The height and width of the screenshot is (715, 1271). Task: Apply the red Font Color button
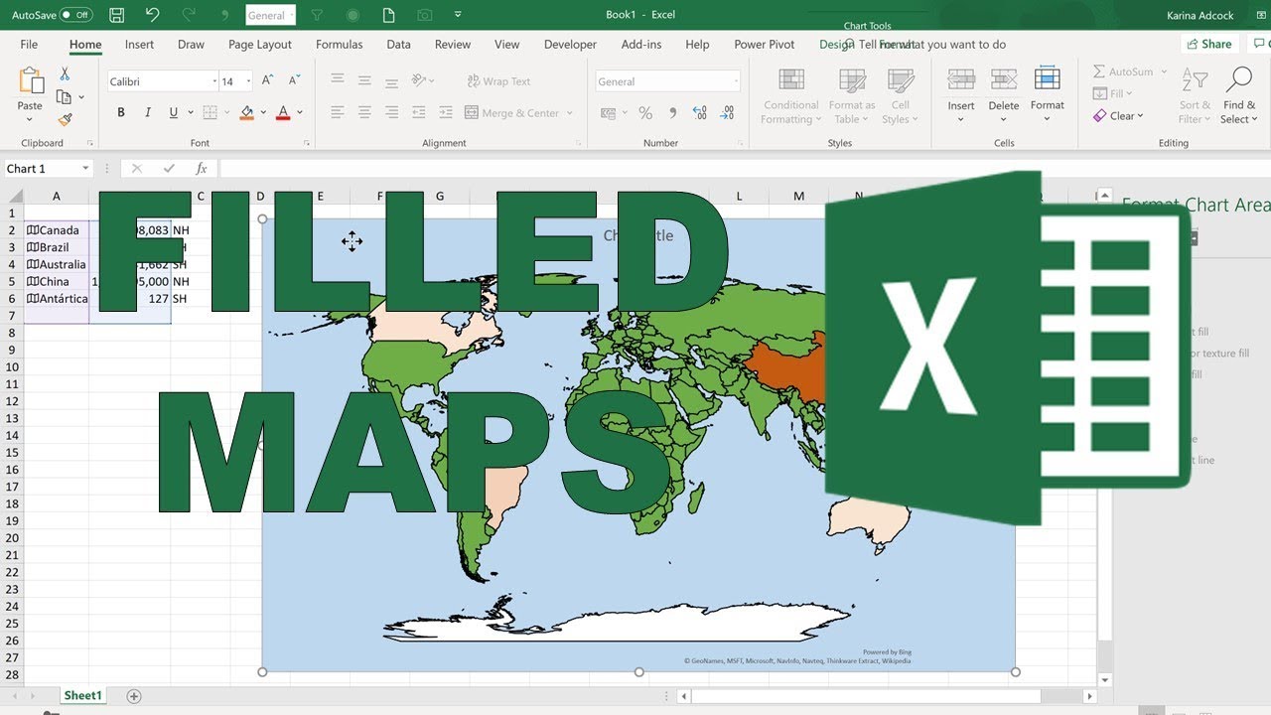[x=283, y=113]
